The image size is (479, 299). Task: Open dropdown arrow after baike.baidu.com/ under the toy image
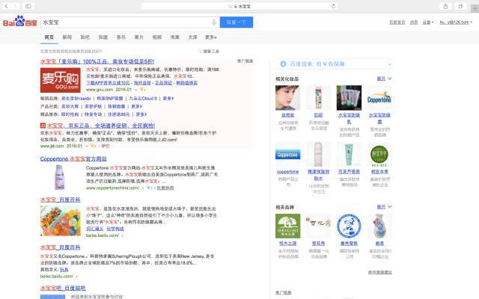click(x=123, y=236)
